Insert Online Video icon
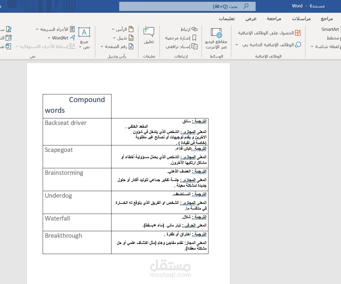 (x=216, y=33)
